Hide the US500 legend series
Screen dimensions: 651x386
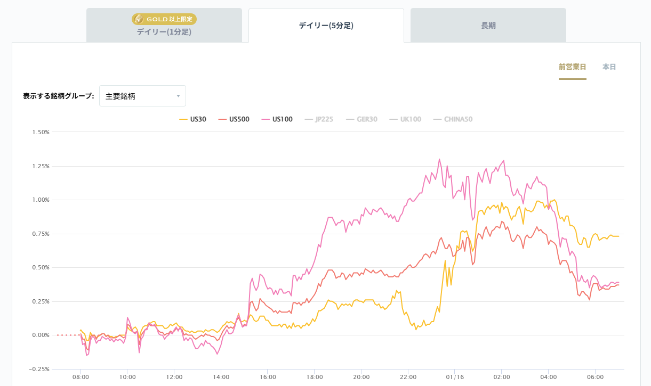click(234, 119)
